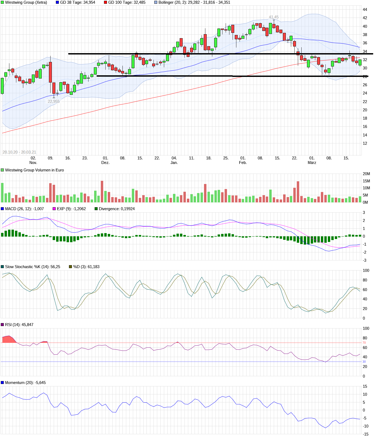Click the 'Jan.' month label on the time axis

tap(174, 163)
